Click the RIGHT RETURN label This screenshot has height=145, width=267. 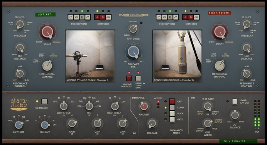[220, 13]
